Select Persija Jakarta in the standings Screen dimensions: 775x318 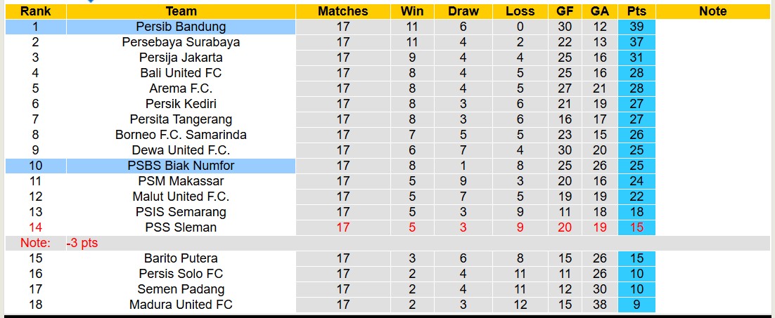pos(181,58)
